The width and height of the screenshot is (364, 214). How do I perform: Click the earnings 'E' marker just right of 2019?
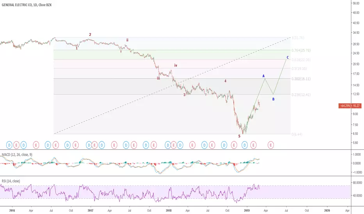[253, 145]
